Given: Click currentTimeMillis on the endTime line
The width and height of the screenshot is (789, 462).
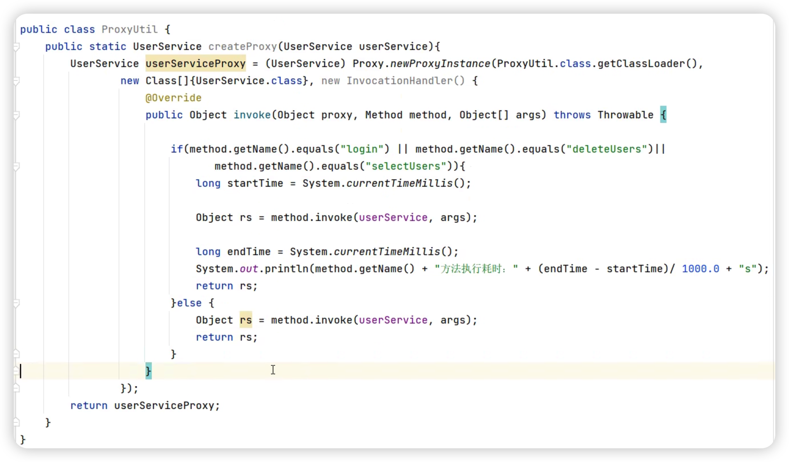Looking at the screenshot, I should pyautogui.click(x=387, y=252).
